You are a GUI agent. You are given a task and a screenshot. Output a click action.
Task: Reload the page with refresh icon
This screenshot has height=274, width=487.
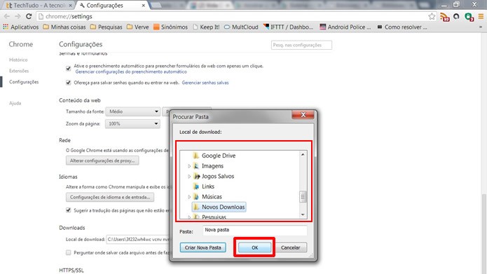[29, 16]
